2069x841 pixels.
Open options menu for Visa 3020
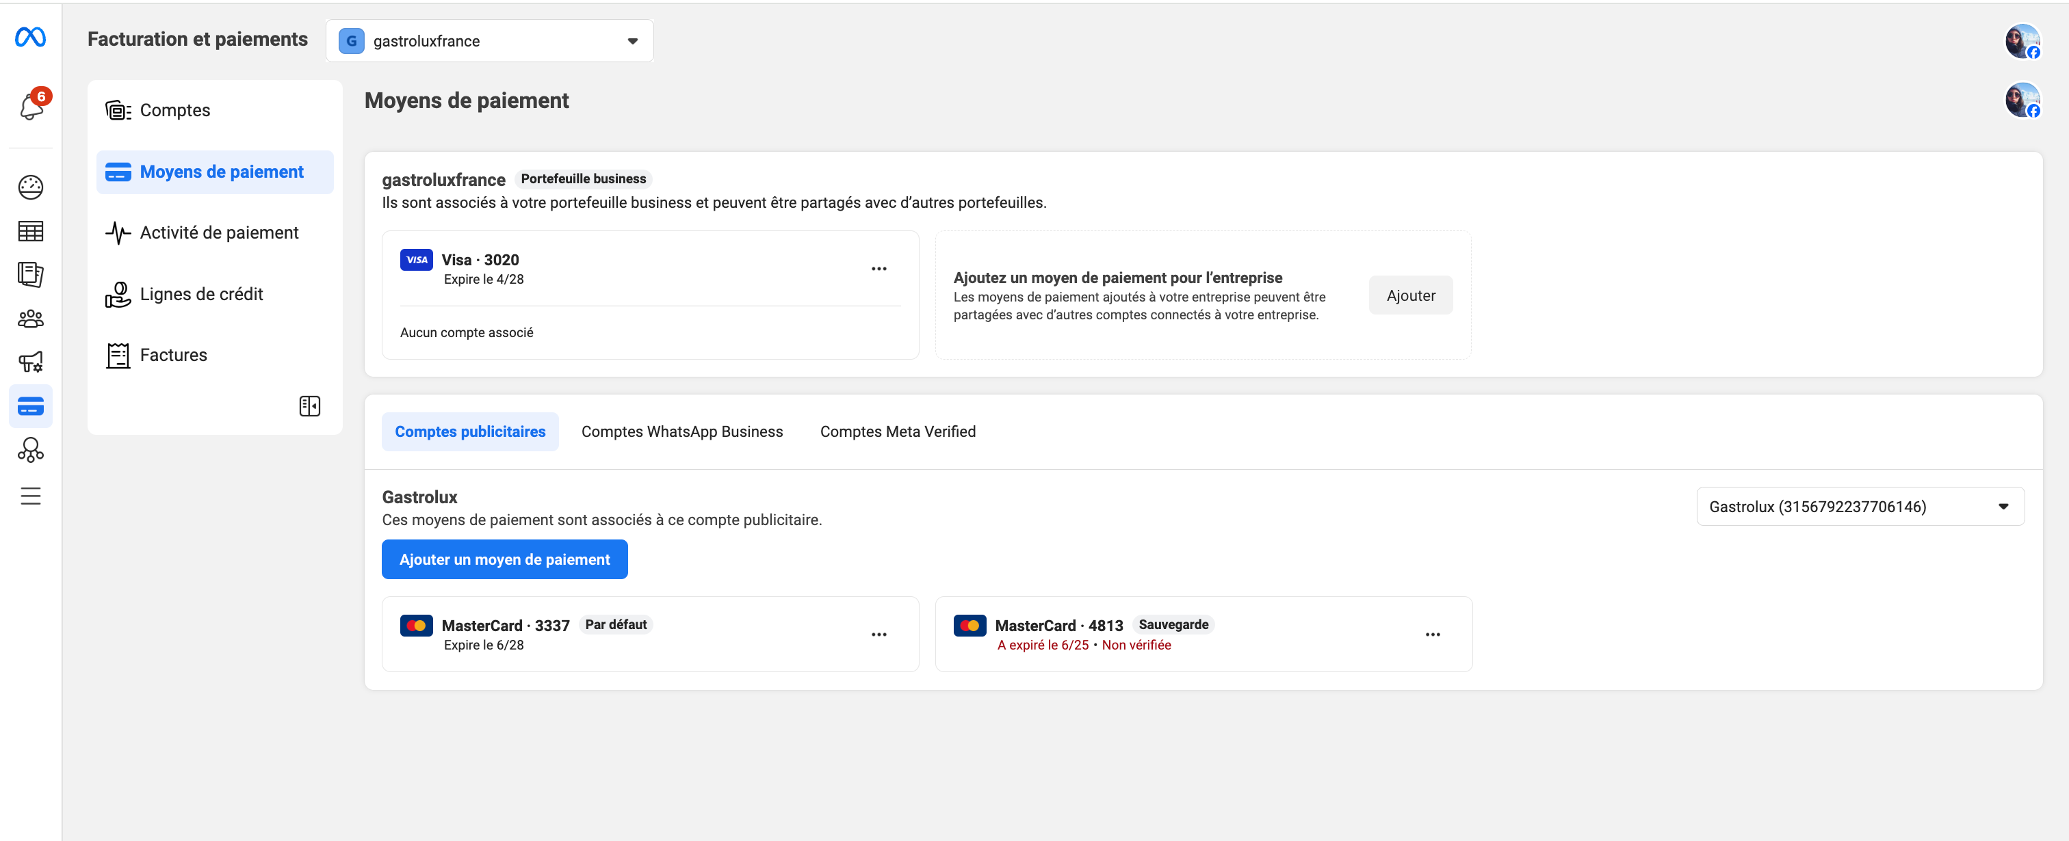click(879, 269)
